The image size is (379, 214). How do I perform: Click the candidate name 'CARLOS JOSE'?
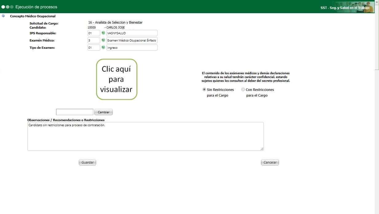115,27
